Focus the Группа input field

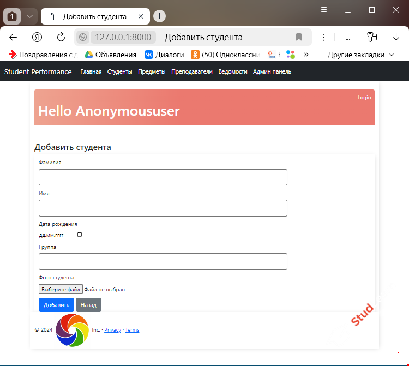pyautogui.click(x=163, y=261)
